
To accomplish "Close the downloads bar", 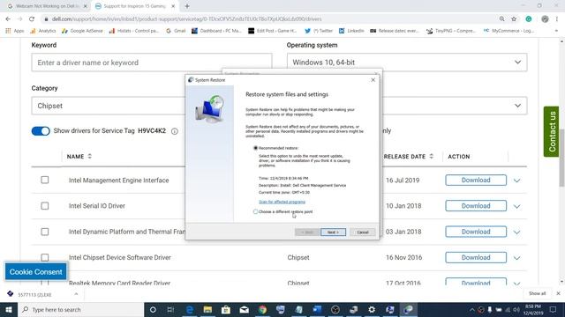I will (x=558, y=293).
